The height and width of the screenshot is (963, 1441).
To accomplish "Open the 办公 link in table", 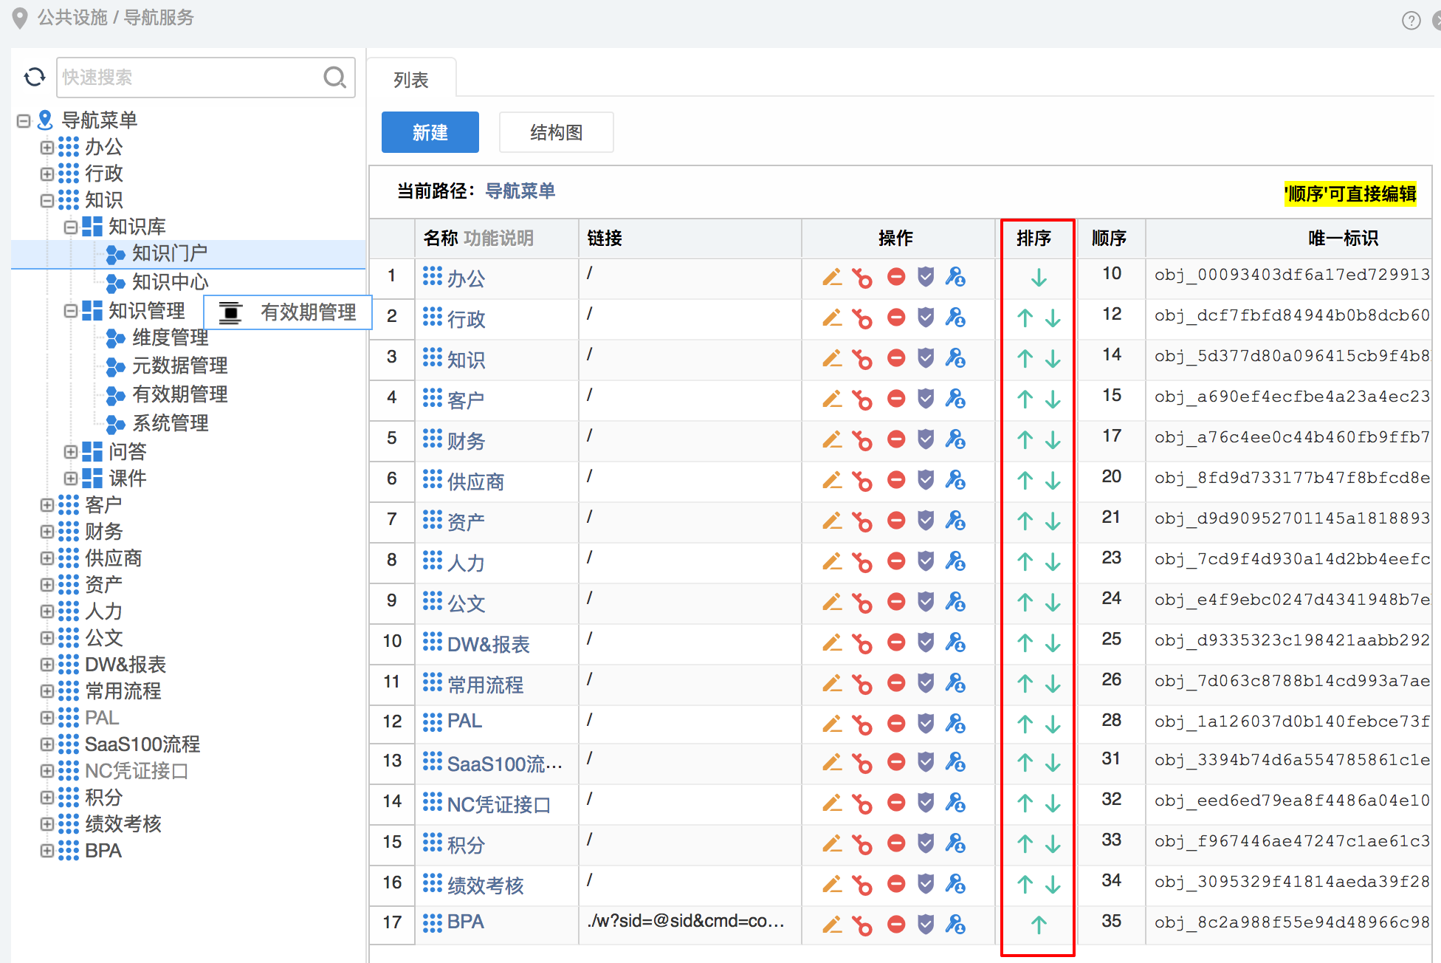I will 466,278.
